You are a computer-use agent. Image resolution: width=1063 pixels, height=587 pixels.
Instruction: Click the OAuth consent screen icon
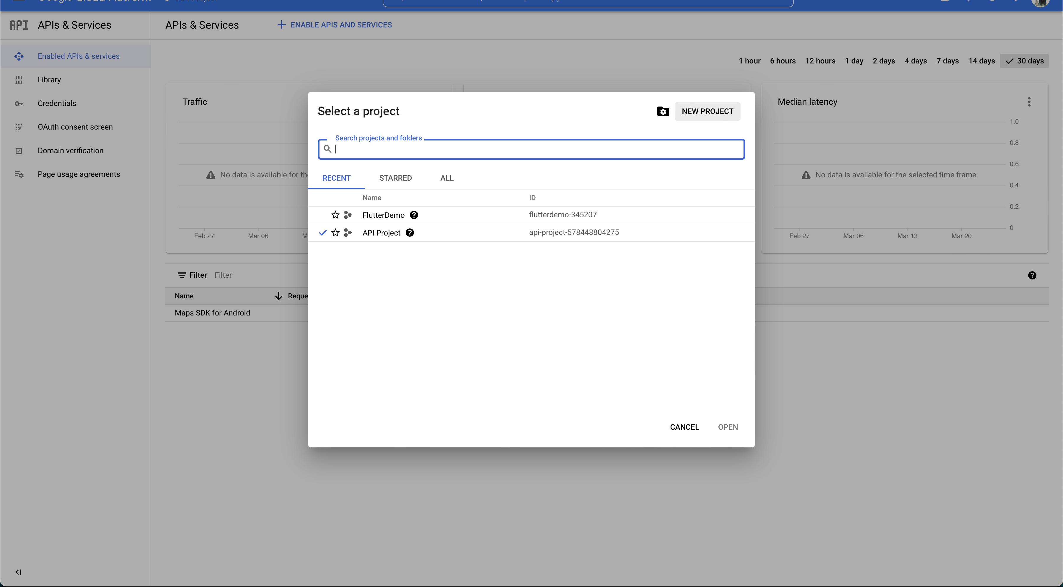pos(19,127)
